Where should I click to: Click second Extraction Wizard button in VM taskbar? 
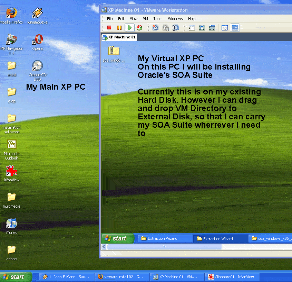pos(221,239)
